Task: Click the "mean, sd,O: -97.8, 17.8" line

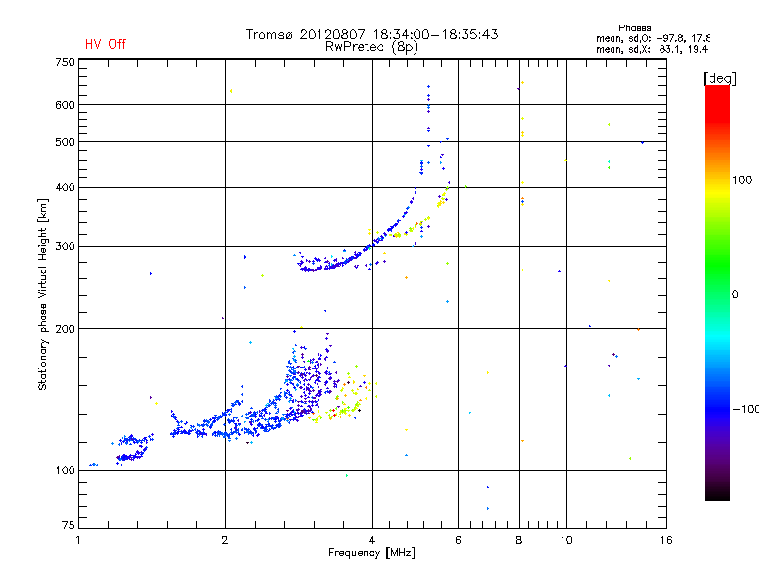Action: [x=653, y=38]
